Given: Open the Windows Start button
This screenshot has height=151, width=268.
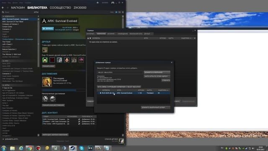Looking at the screenshot, I should (x=4, y=148).
